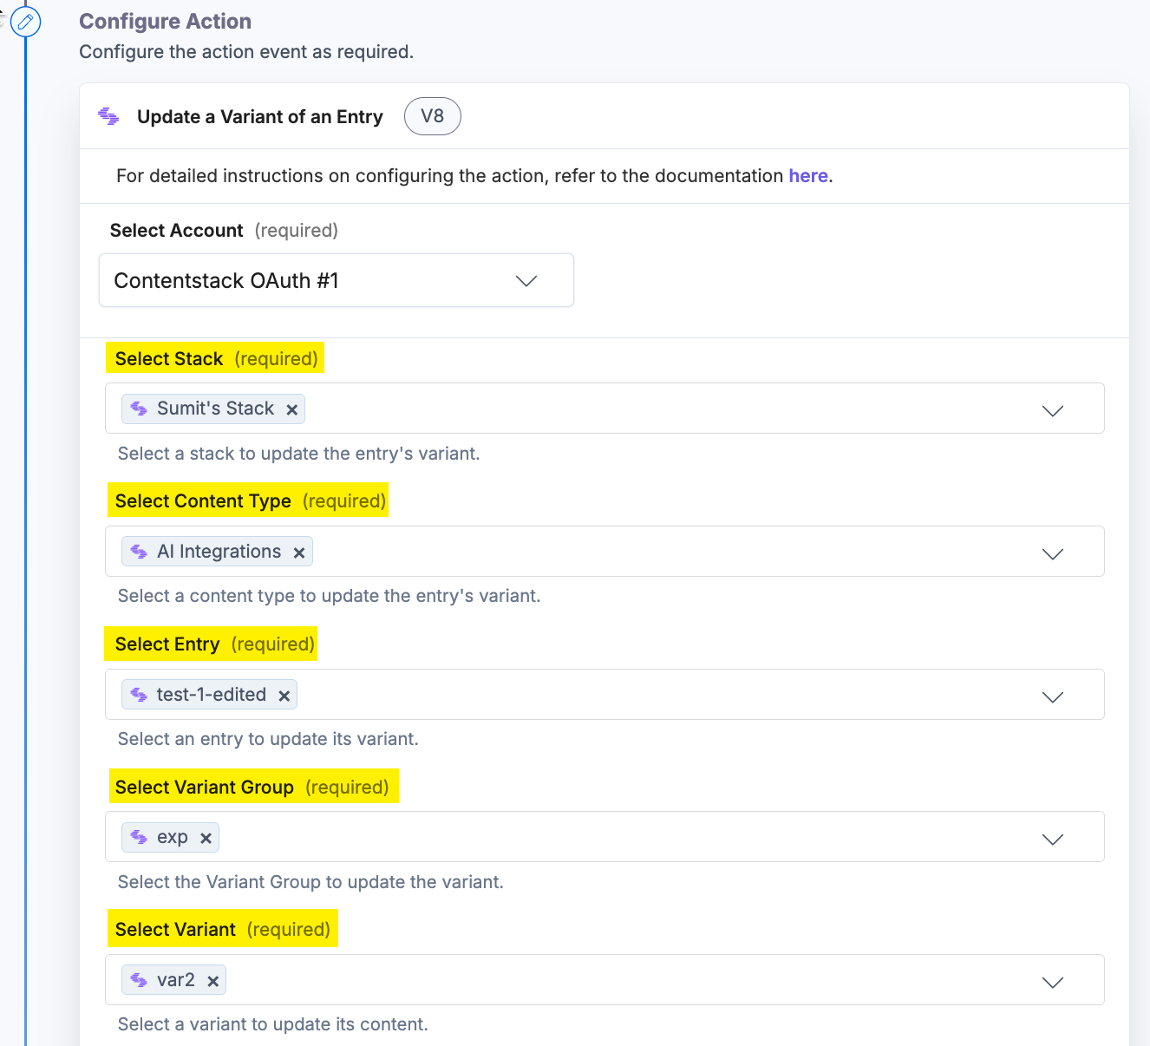Remove the exp variant group selection
This screenshot has width=1150, height=1046.
[206, 839]
